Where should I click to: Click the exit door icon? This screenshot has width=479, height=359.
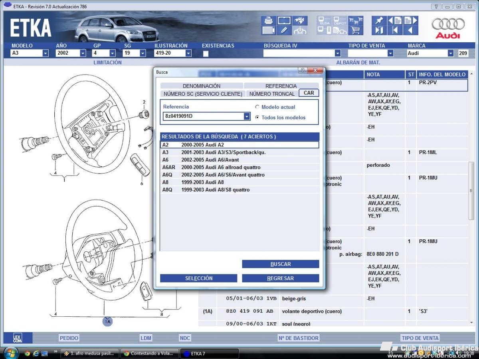pyautogui.click(x=379, y=30)
